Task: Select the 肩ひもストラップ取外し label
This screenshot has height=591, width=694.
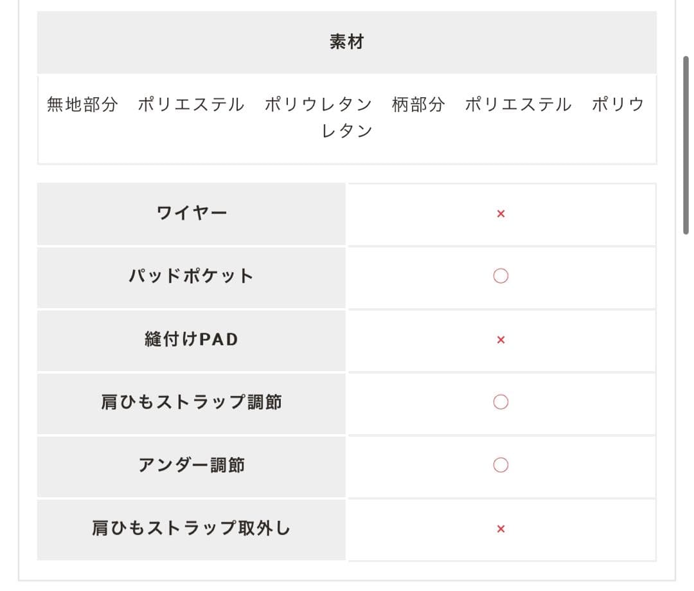Action: (191, 528)
